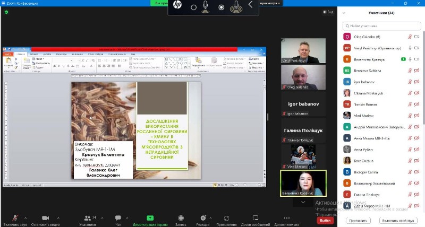This screenshot has width=425, height=227.
Task: Click the green Демонстрация экрана share icon
Action: tap(150, 218)
